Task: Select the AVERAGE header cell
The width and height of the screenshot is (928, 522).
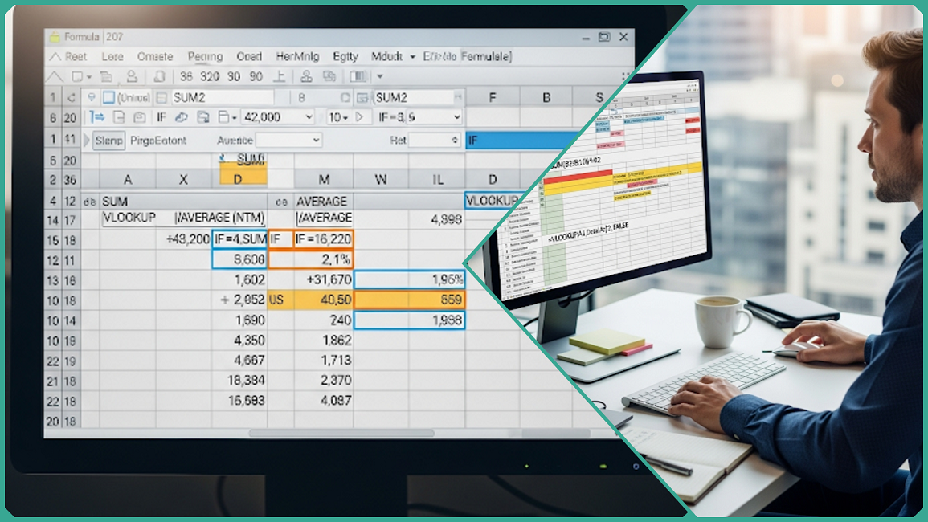Action: pyautogui.click(x=325, y=202)
